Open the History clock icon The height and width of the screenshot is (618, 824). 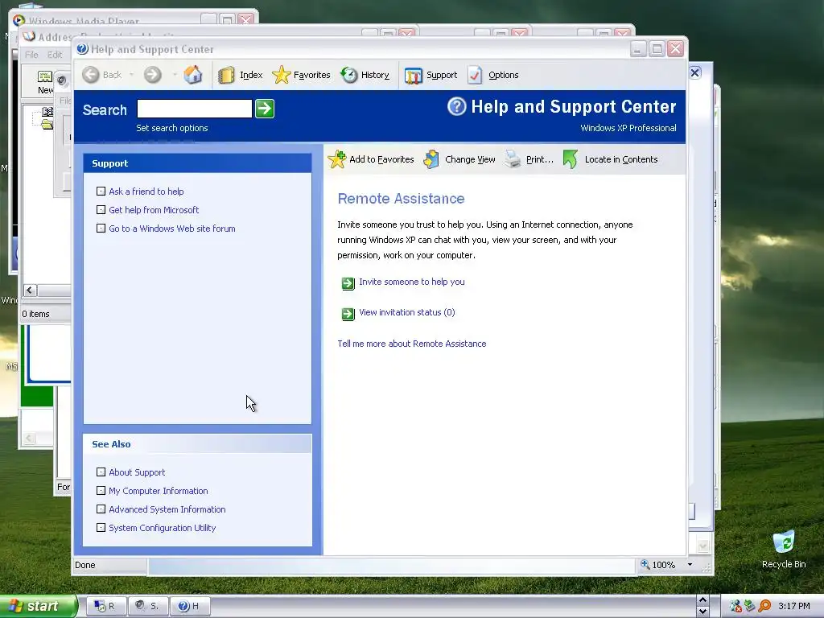click(x=348, y=75)
